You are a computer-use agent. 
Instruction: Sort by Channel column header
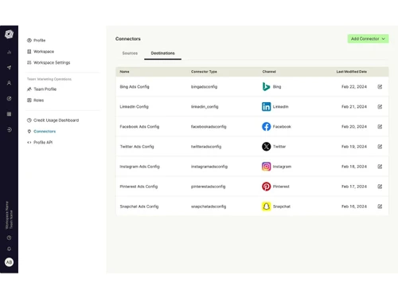pyautogui.click(x=269, y=72)
